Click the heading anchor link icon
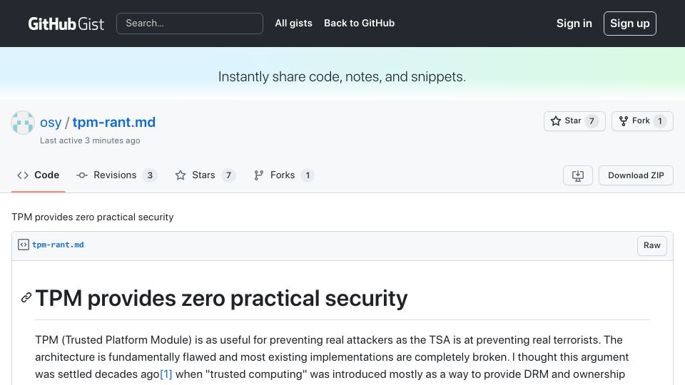This screenshot has height=385, width=685. pyautogui.click(x=26, y=298)
